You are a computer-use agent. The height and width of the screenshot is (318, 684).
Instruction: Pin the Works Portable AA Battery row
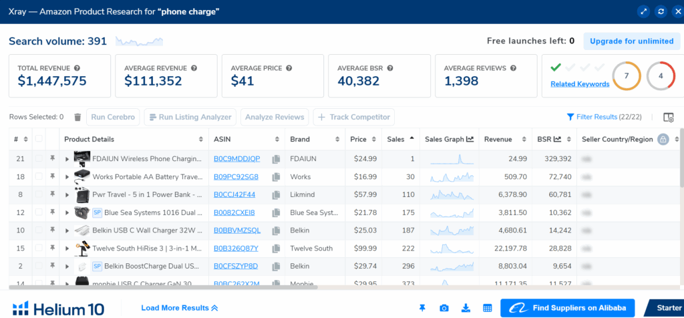(x=52, y=176)
